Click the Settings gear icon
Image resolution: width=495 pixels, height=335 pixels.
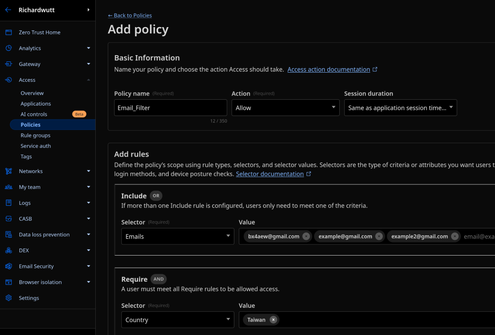click(x=8, y=298)
